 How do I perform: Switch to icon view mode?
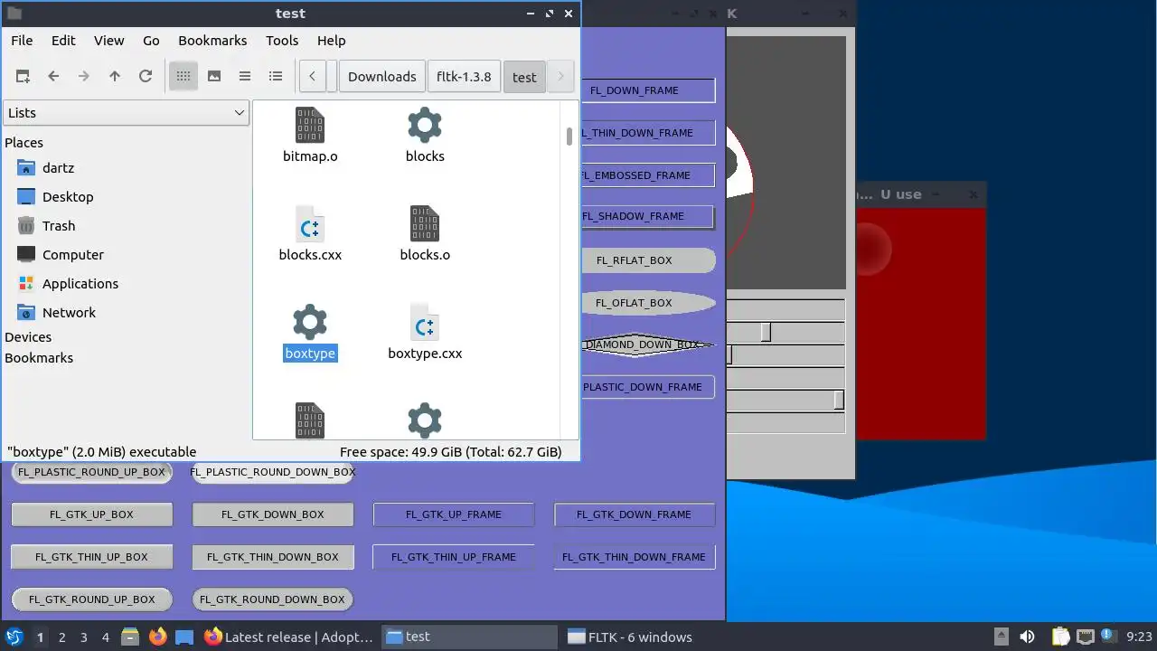(x=183, y=77)
